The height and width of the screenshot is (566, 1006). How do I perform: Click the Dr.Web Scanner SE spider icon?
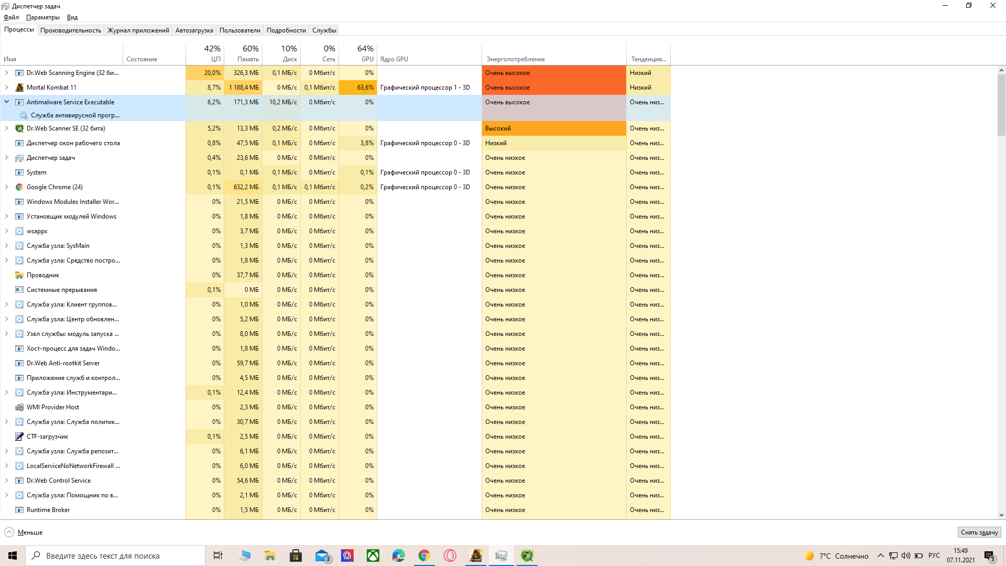pyautogui.click(x=19, y=128)
